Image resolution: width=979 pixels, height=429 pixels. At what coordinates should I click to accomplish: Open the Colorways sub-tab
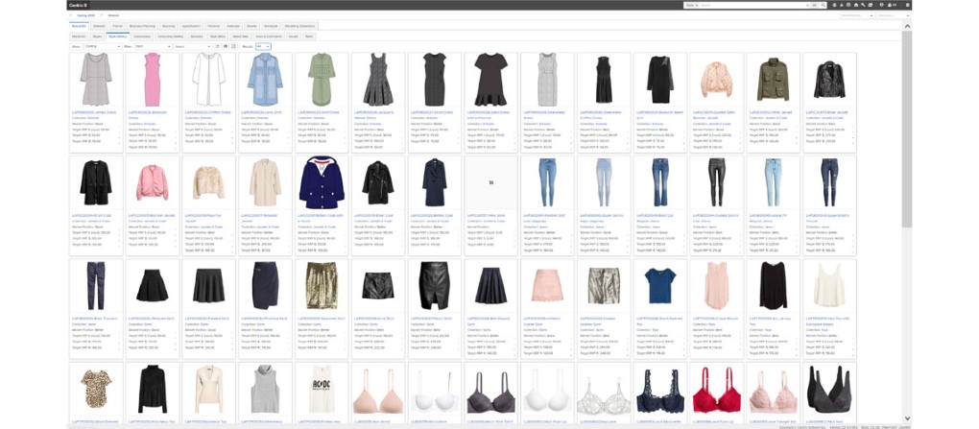pos(142,36)
